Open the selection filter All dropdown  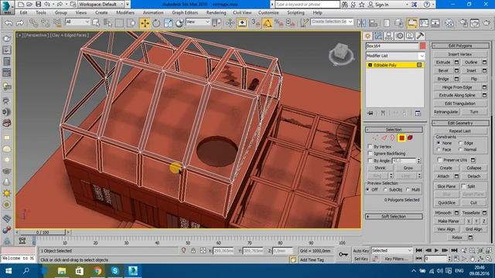point(77,22)
